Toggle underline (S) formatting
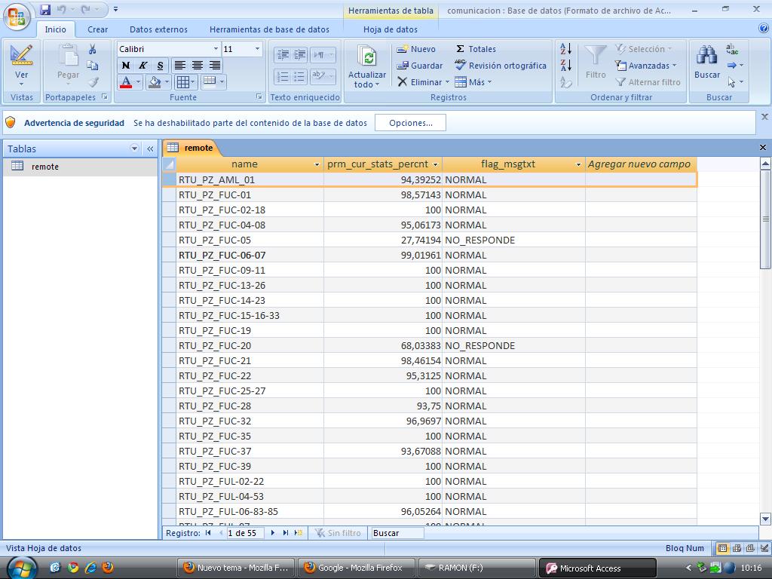The width and height of the screenshot is (772, 579). (159, 66)
